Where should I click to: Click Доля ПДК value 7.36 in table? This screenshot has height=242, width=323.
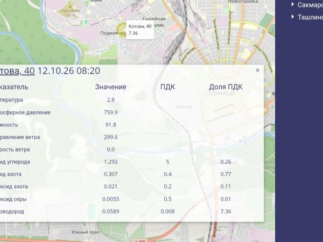pos(226,211)
